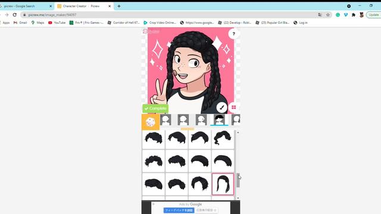The width and height of the screenshot is (381, 214).
Task: Open the Extensions puzzle piece menu
Action: 354,15
